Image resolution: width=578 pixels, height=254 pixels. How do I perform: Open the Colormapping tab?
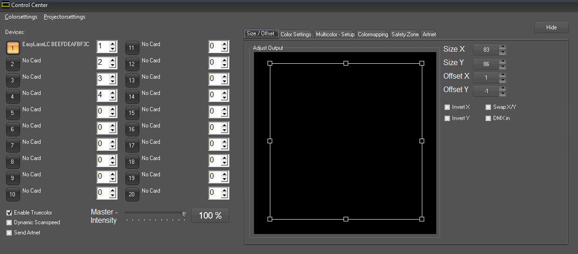coord(372,34)
